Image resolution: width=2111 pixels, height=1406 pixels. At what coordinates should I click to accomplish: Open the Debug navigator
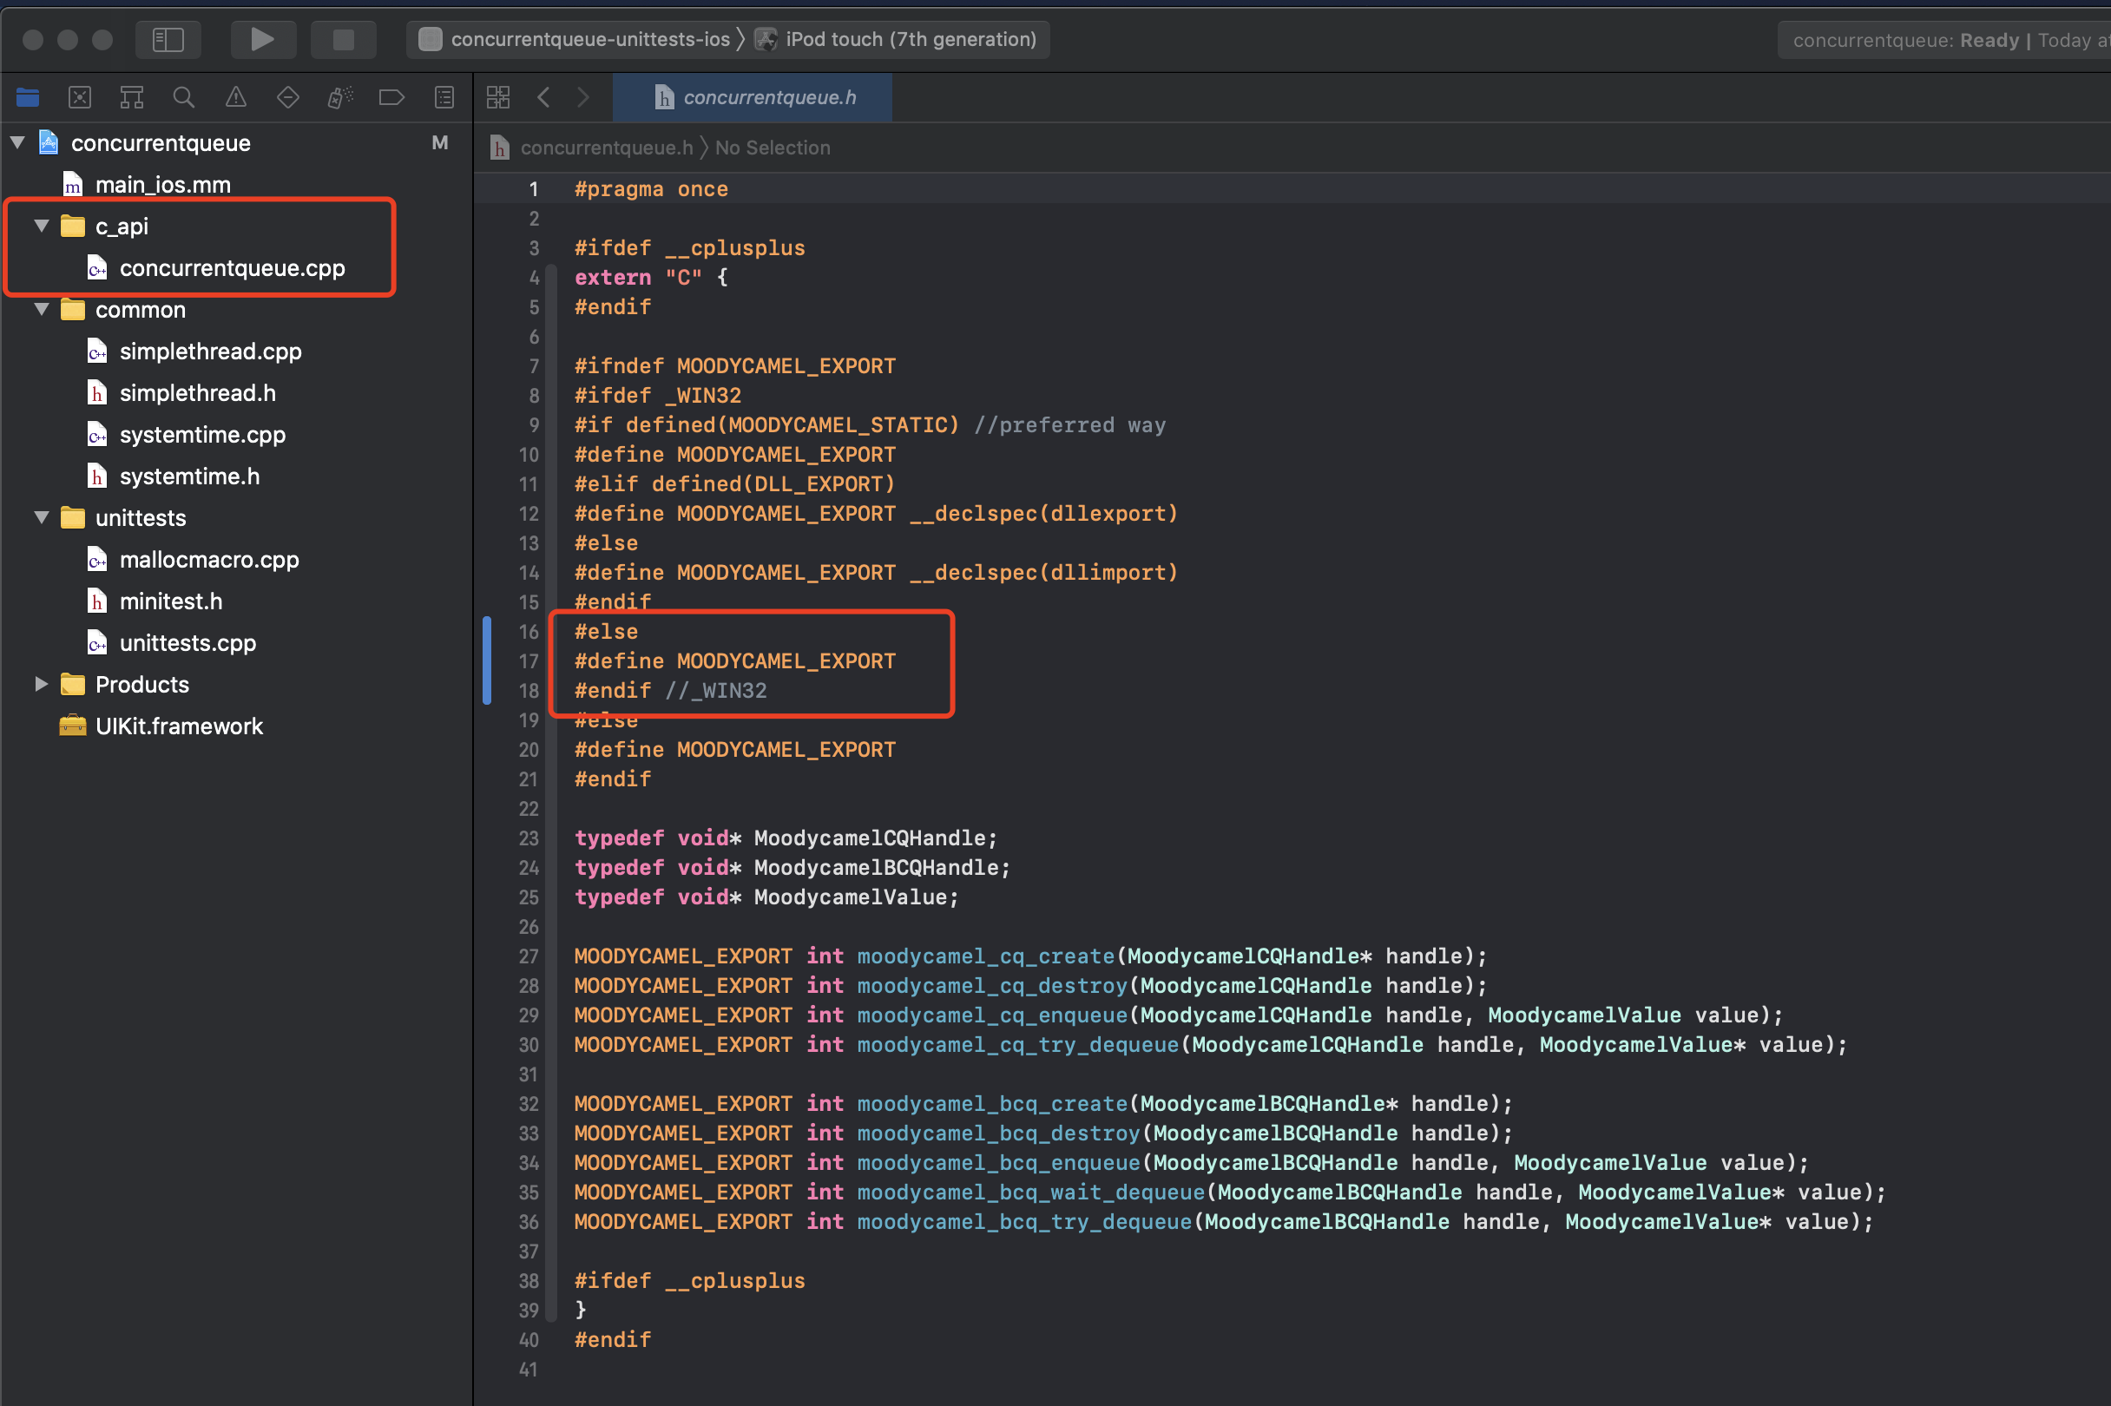click(x=339, y=97)
